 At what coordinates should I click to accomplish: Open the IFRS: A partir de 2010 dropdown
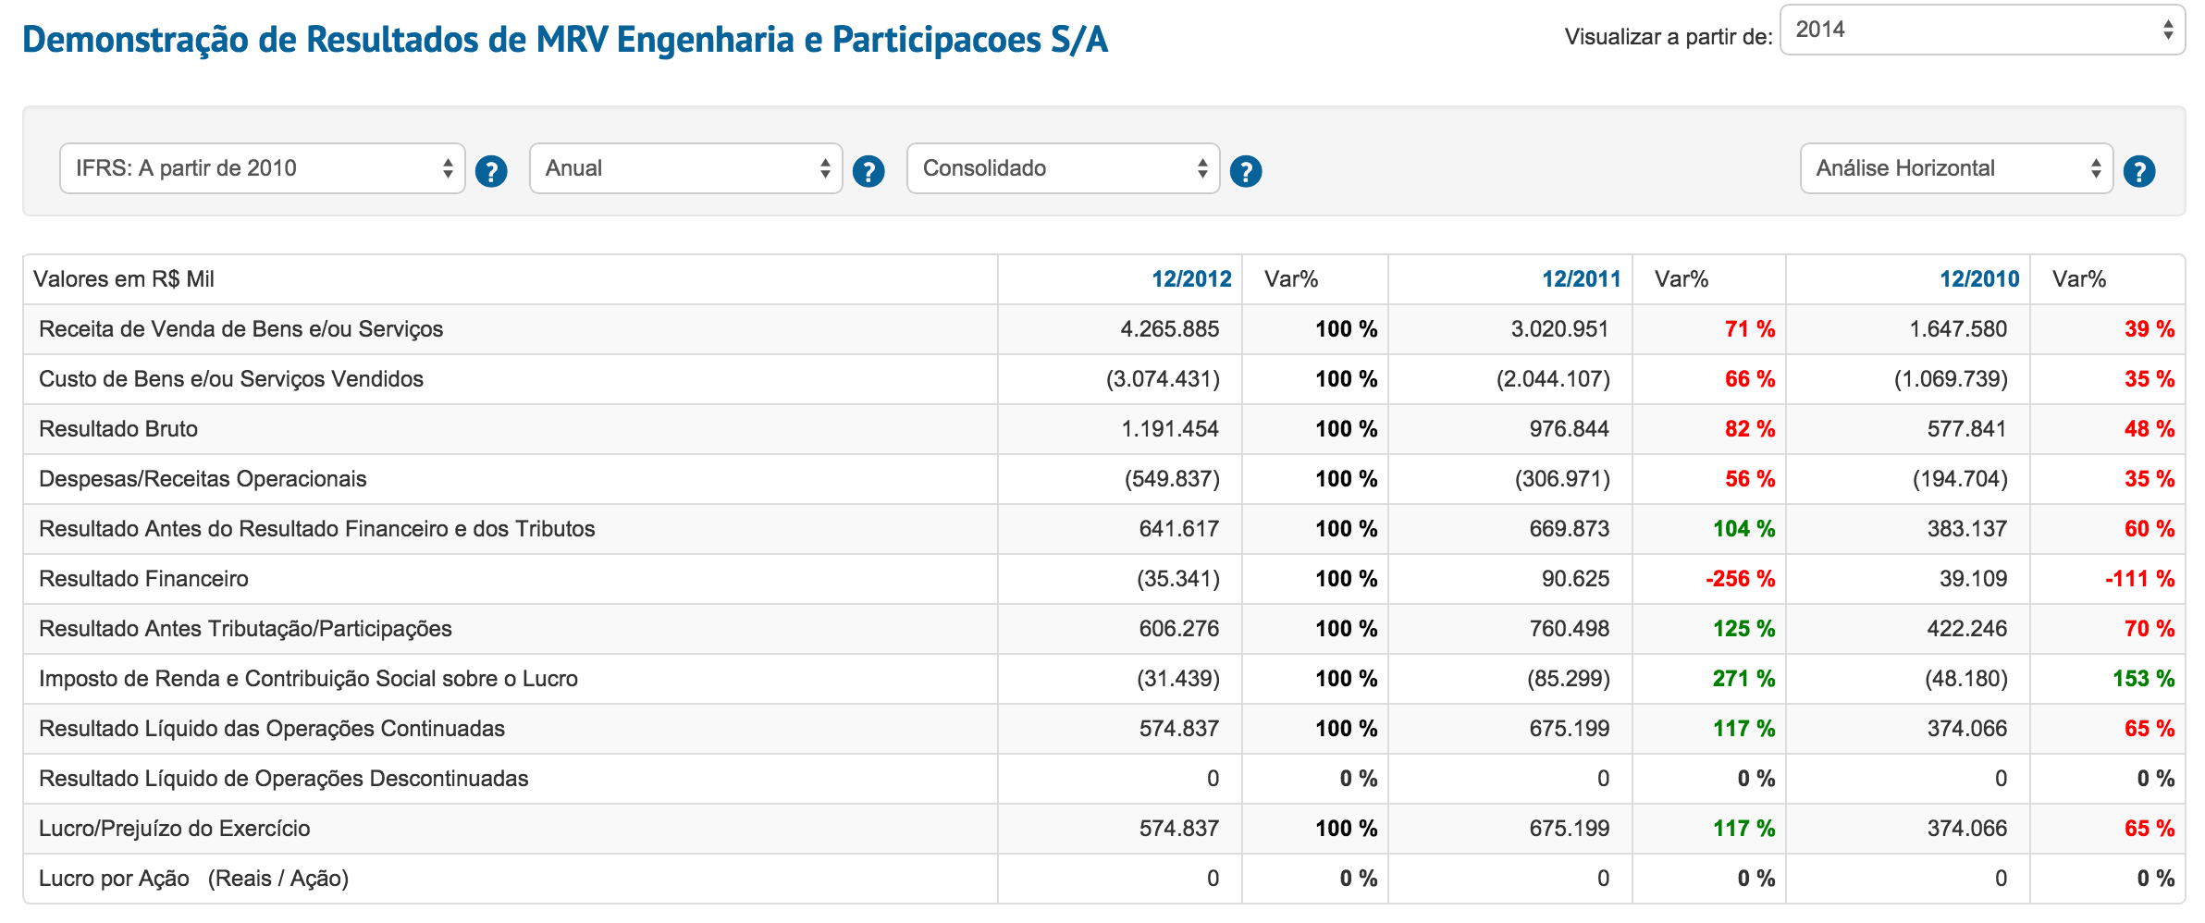click(263, 168)
